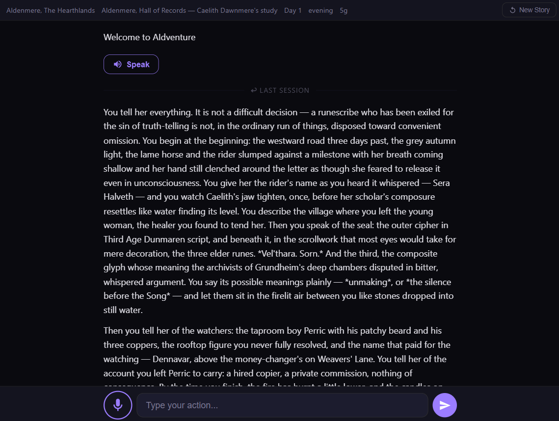Click the paragraph starting 'You tell her everything'

(x=279, y=211)
